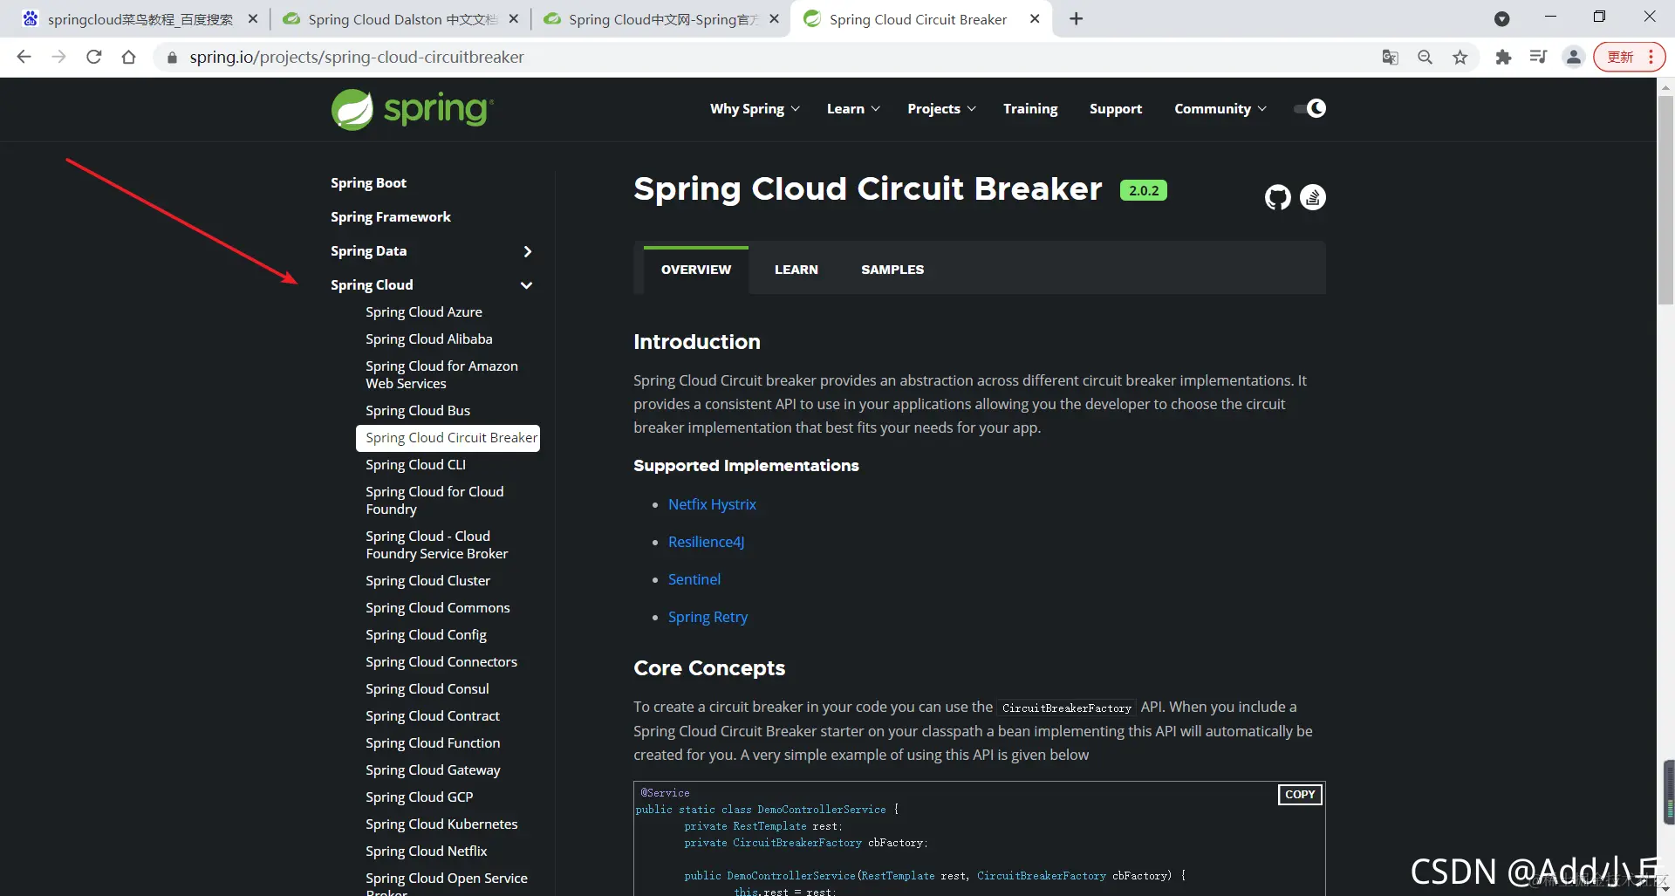Screen dimensions: 1675x896
Task: Open the Stack Overflow icon
Action: [1313, 197]
